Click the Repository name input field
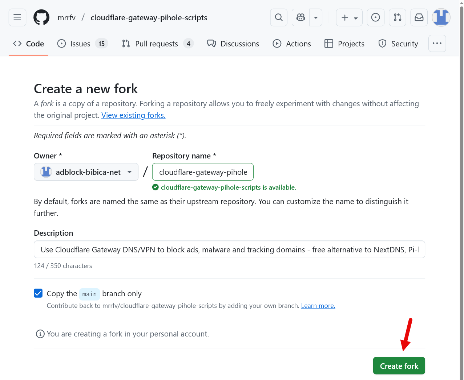Viewport: 464px width, 380px height. click(203, 172)
